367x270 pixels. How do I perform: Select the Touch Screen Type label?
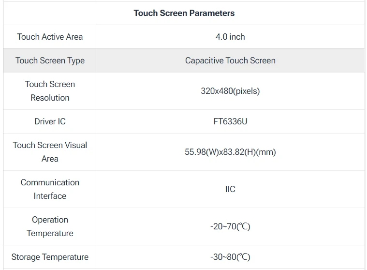point(50,60)
